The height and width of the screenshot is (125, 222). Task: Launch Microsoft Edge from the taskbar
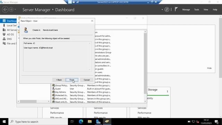81,122
